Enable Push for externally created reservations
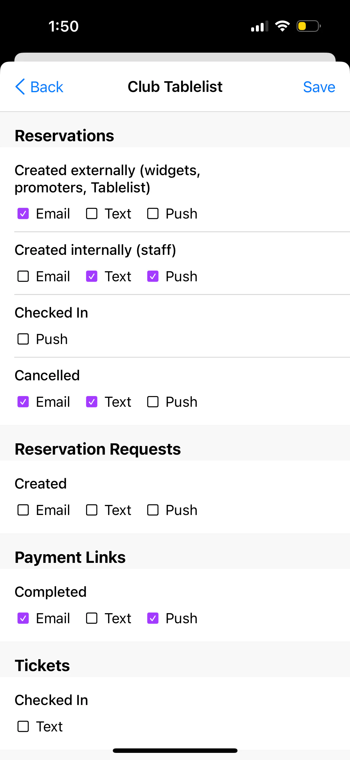The width and height of the screenshot is (350, 760). 153,213
